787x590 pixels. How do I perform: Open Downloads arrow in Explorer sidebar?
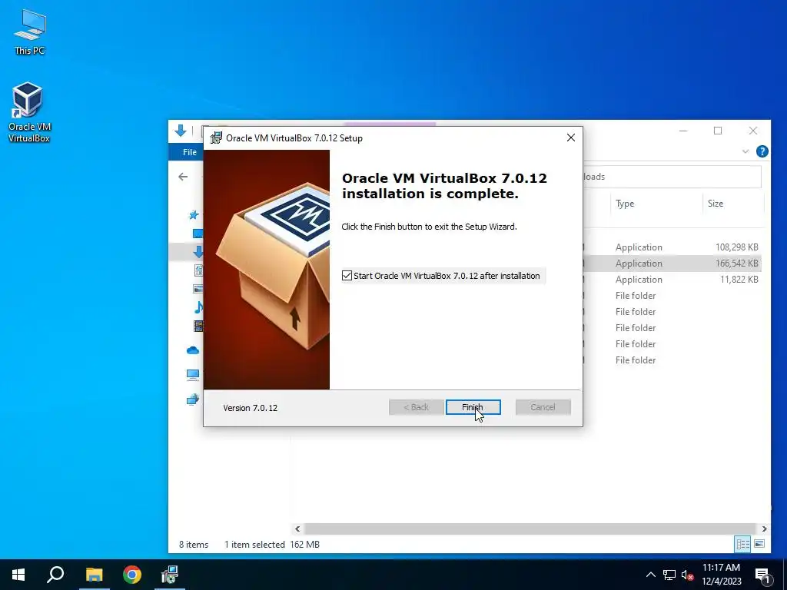point(198,251)
